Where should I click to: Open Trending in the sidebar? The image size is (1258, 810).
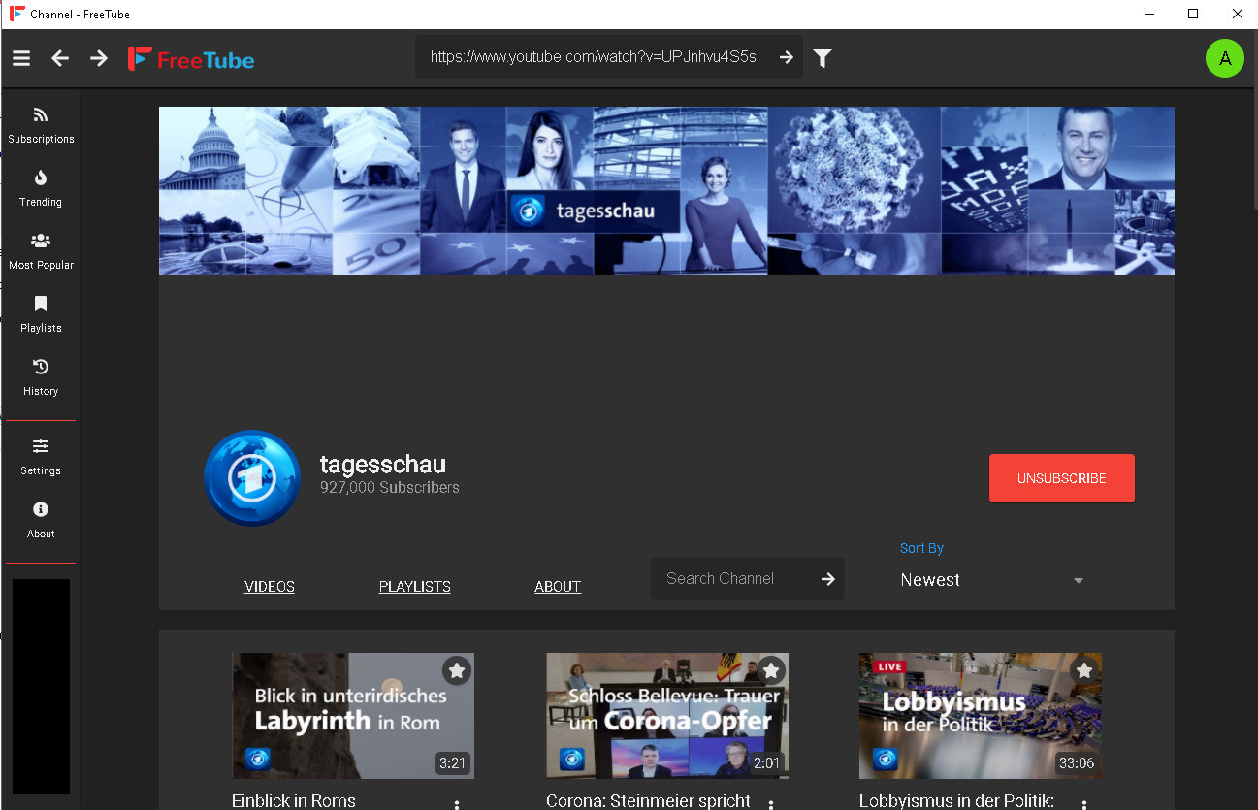[x=41, y=188]
